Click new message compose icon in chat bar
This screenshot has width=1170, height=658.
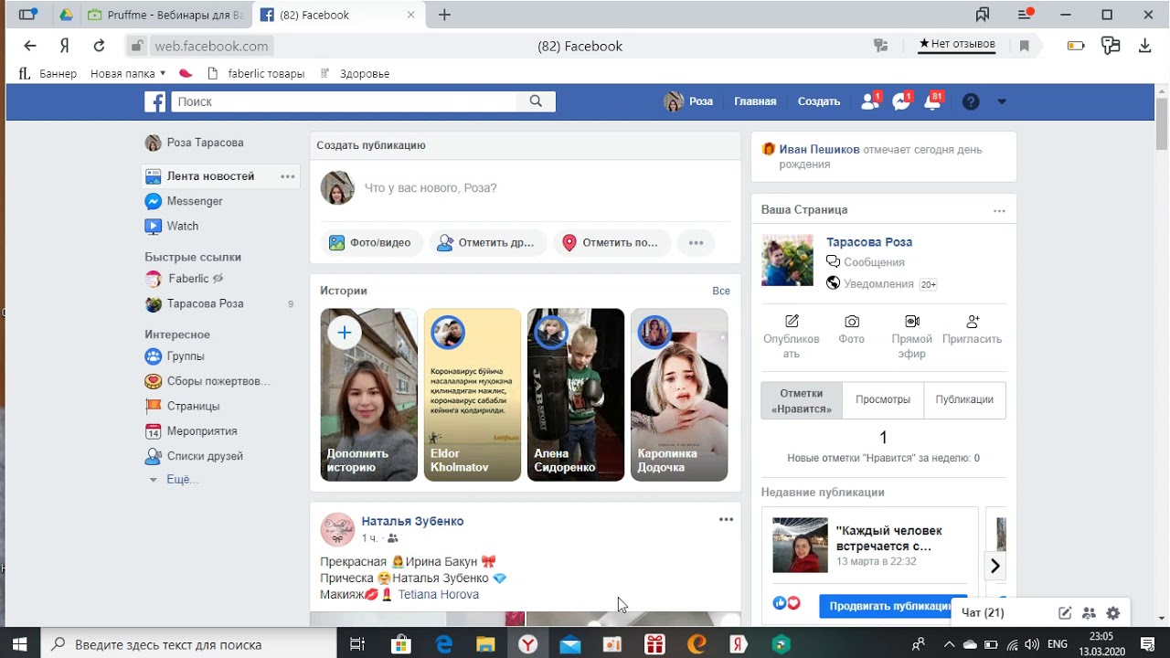[1065, 613]
